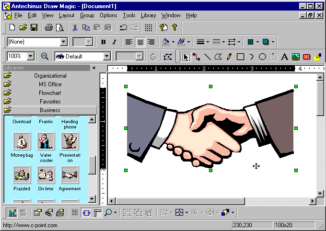326x231 pixels.
Task: Choose the Rectangle shape tool
Action: coord(240,57)
